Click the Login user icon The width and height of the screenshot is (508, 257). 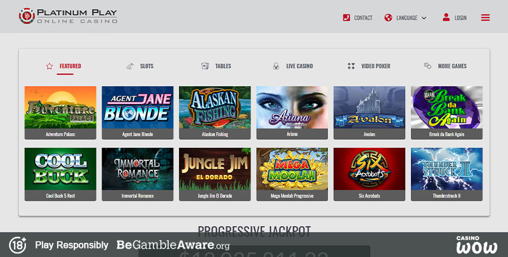pos(446,17)
